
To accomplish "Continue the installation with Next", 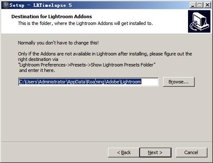I will click(x=155, y=152).
